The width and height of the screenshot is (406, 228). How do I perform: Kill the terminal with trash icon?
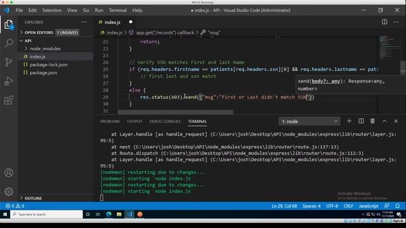[x=372, y=121]
